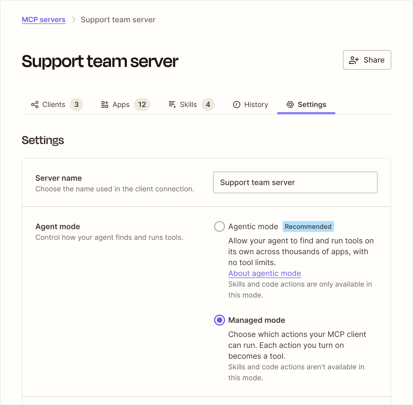
Task: Click the note "Skills and code actions aren't available"
Action: [x=296, y=372]
